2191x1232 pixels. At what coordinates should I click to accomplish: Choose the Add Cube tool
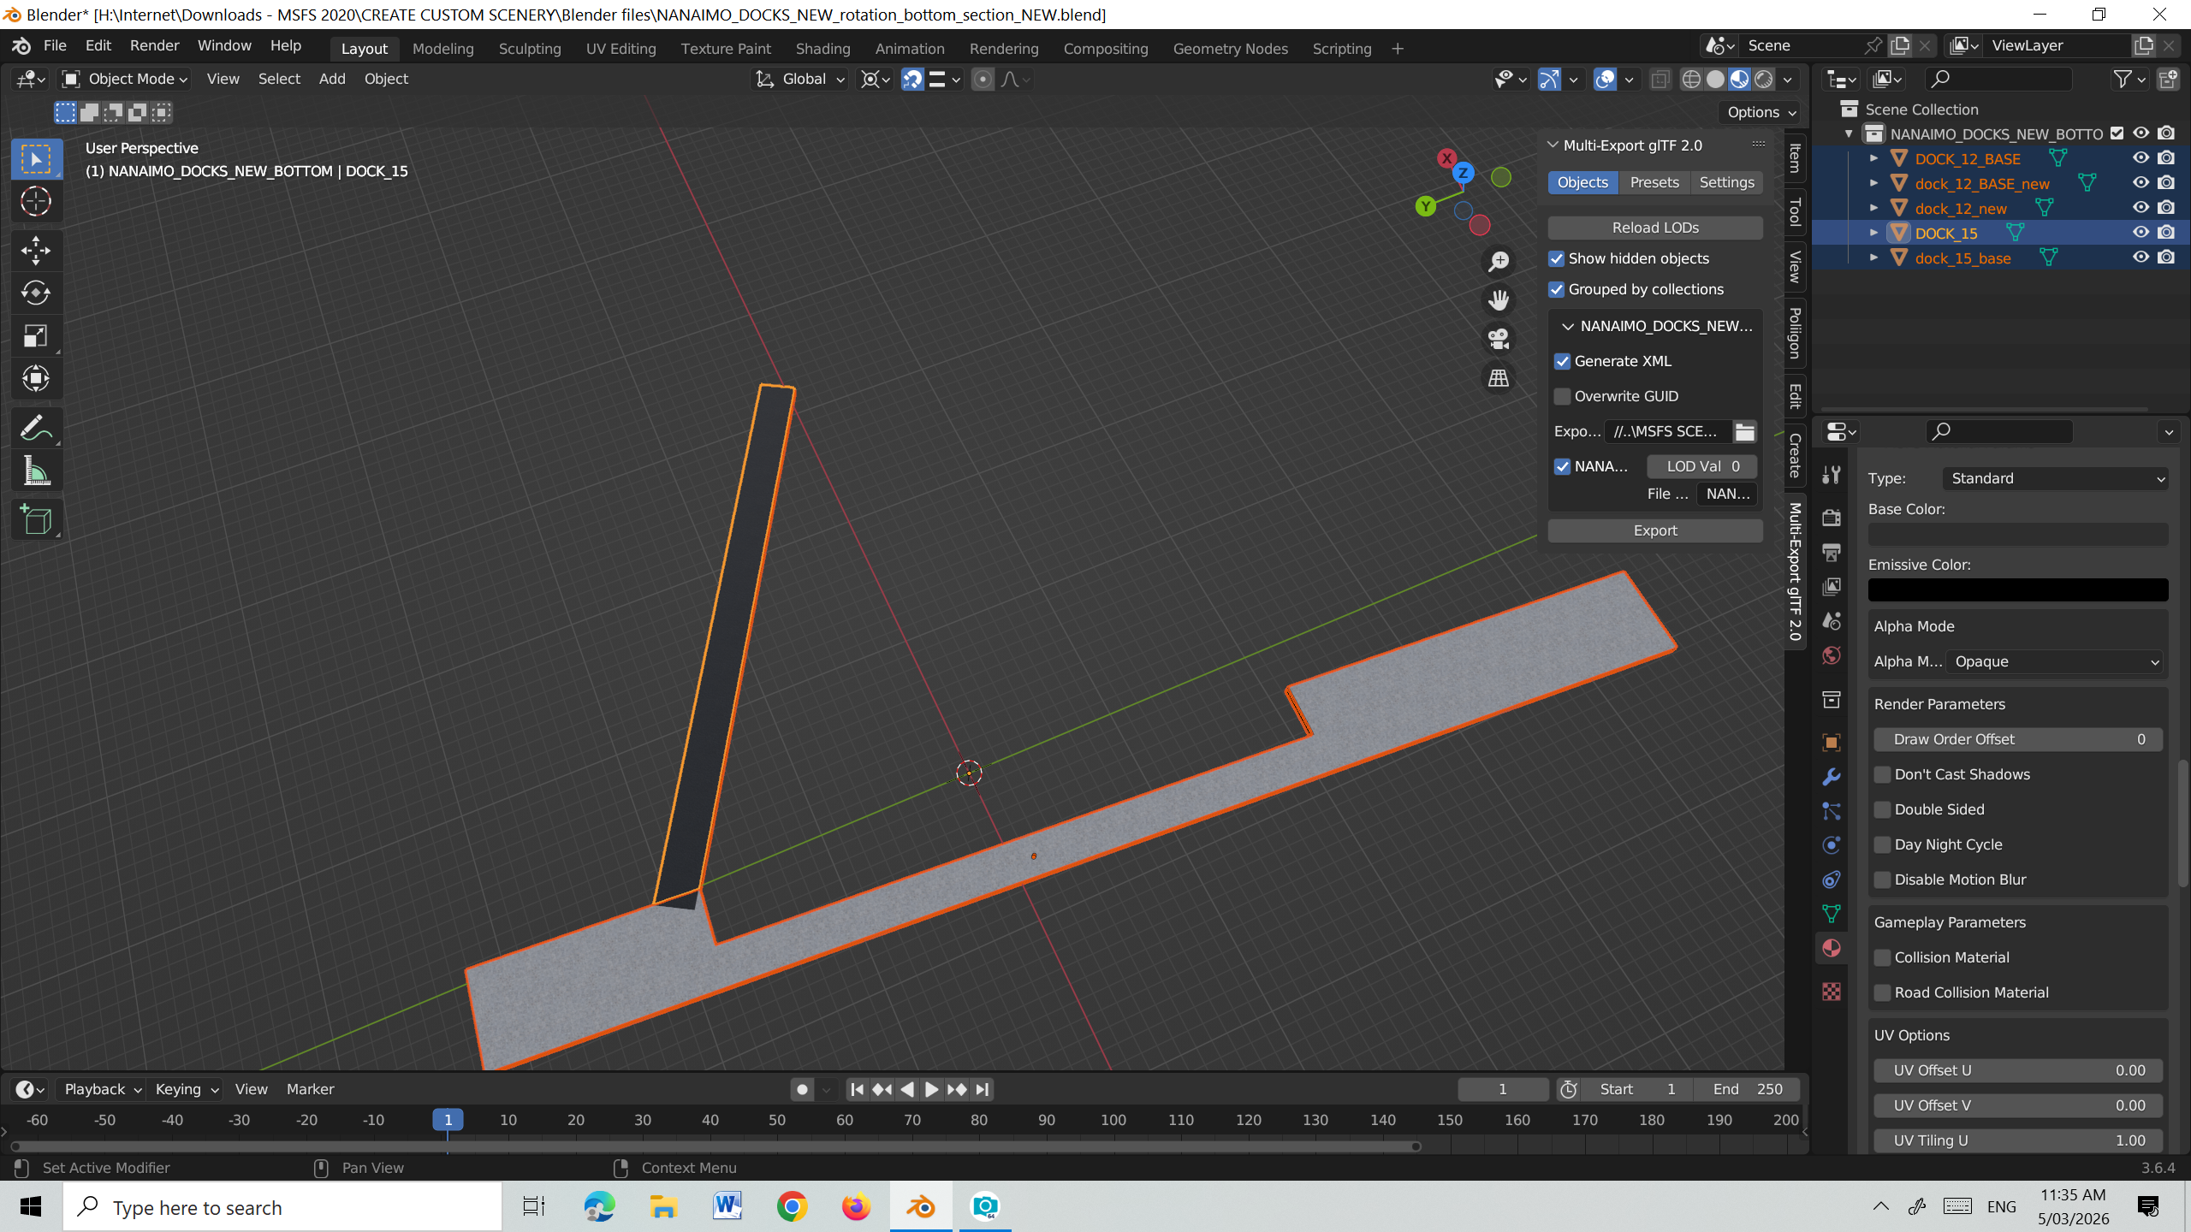(36, 519)
